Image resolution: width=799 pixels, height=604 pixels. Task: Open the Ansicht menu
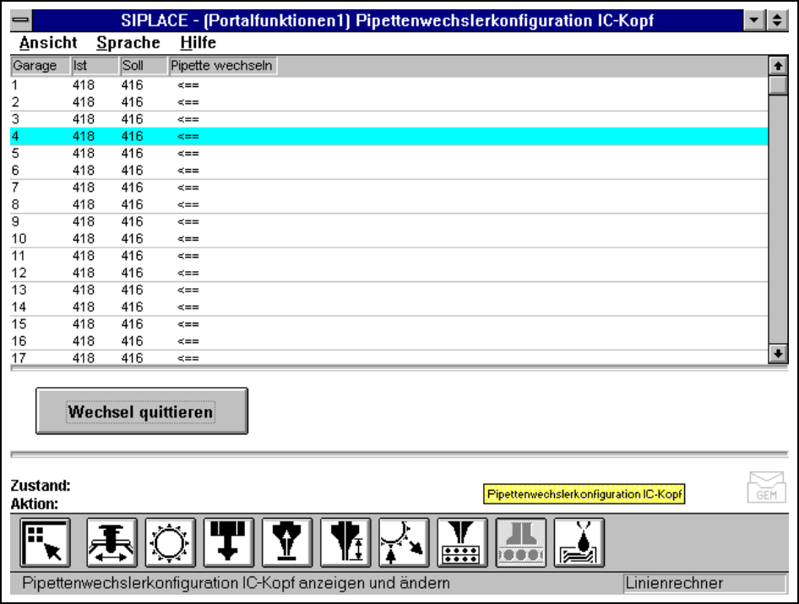[x=48, y=43]
